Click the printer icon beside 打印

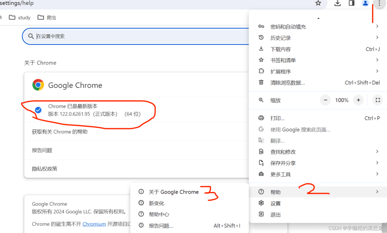pyautogui.click(x=261, y=118)
